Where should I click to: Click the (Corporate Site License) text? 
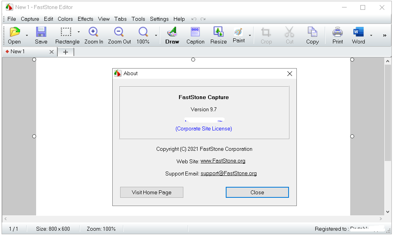(203, 128)
